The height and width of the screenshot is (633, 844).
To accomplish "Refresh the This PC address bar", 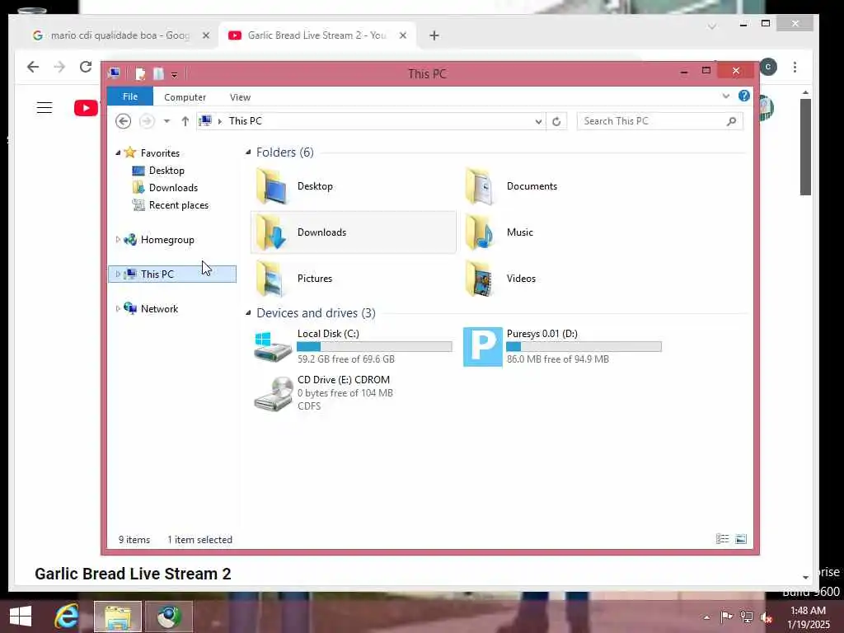I will pyautogui.click(x=556, y=121).
